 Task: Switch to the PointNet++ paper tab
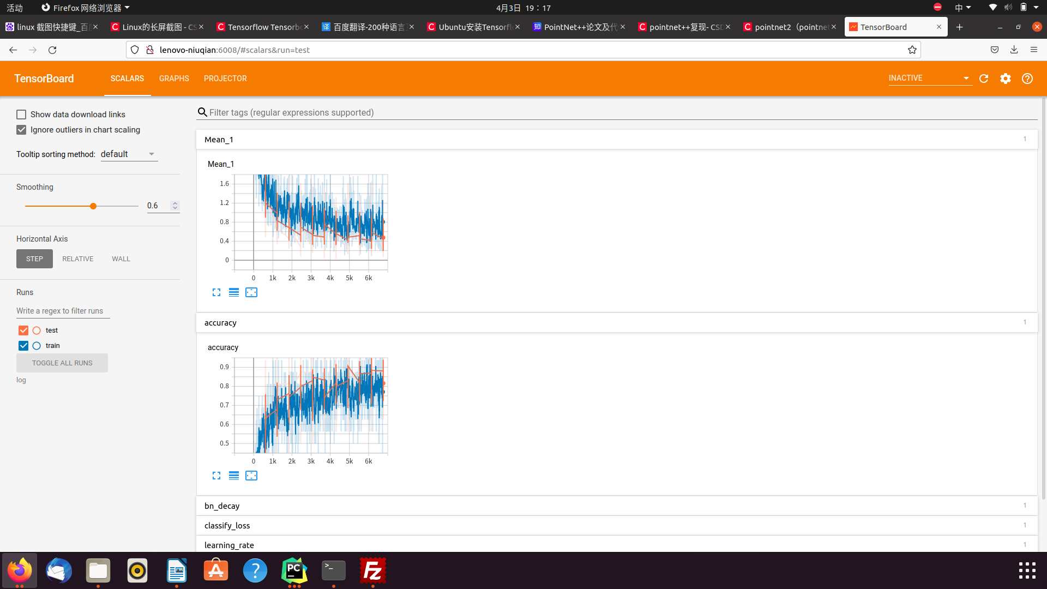tap(579, 27)
